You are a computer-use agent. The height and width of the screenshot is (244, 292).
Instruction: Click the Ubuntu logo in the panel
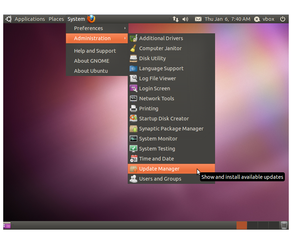8,19
